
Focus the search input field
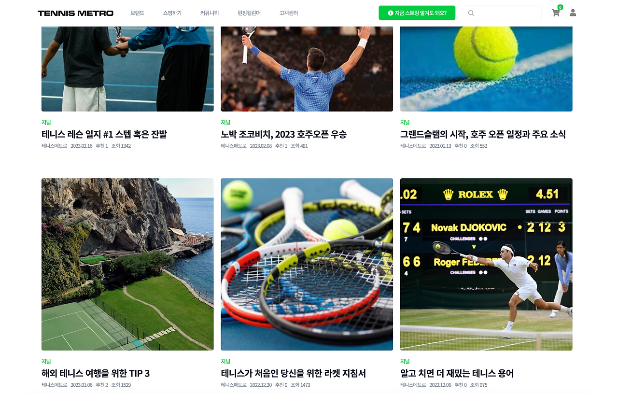502,13
